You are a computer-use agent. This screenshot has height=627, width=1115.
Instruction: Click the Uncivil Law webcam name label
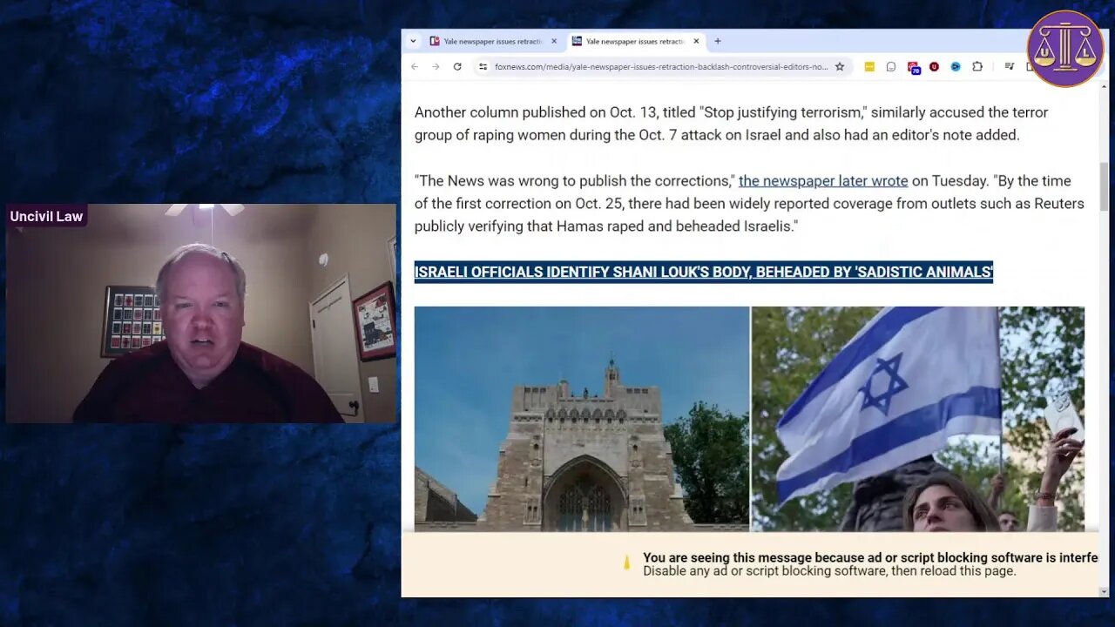(x=46, y=216)
